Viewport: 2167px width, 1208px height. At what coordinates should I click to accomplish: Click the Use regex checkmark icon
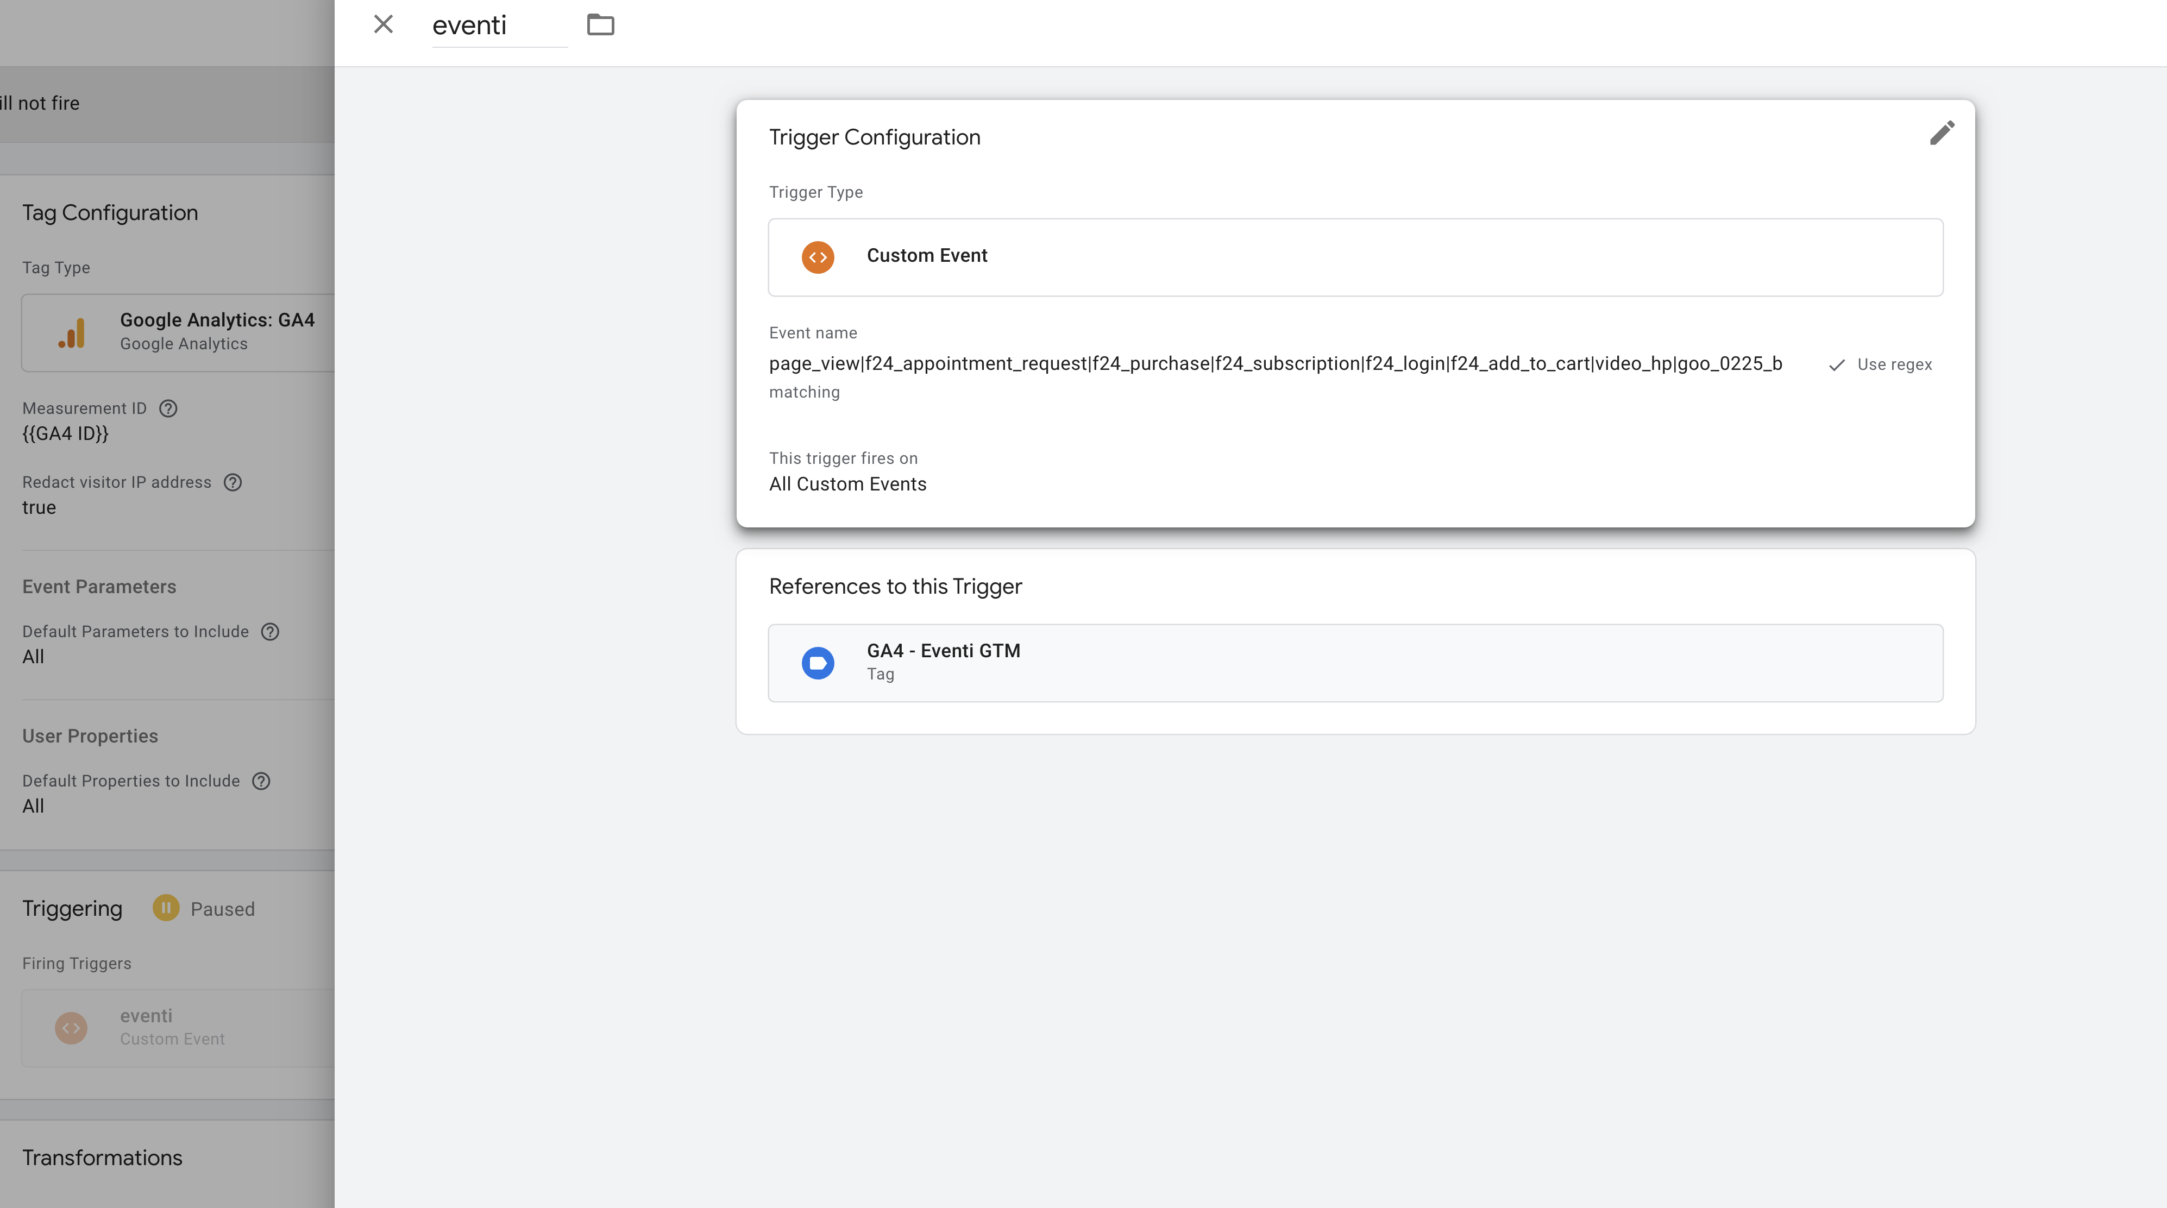(1837, 364)
